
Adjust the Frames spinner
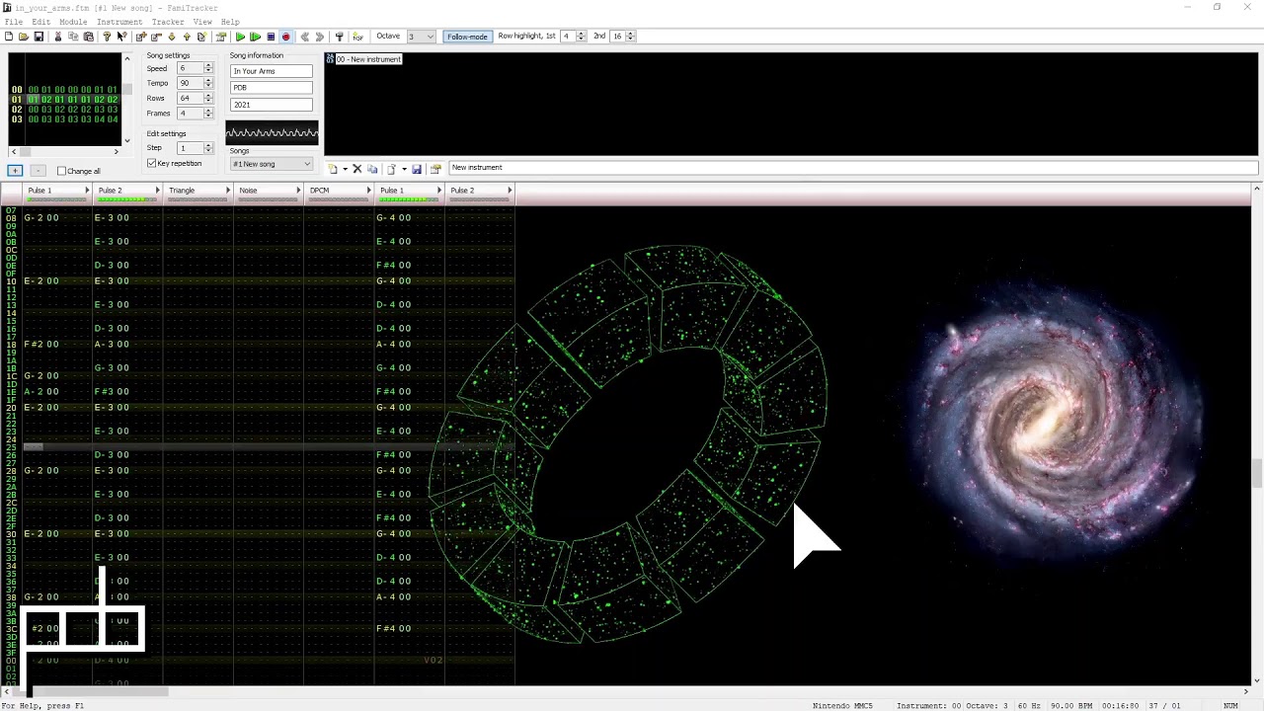(208, 113)
